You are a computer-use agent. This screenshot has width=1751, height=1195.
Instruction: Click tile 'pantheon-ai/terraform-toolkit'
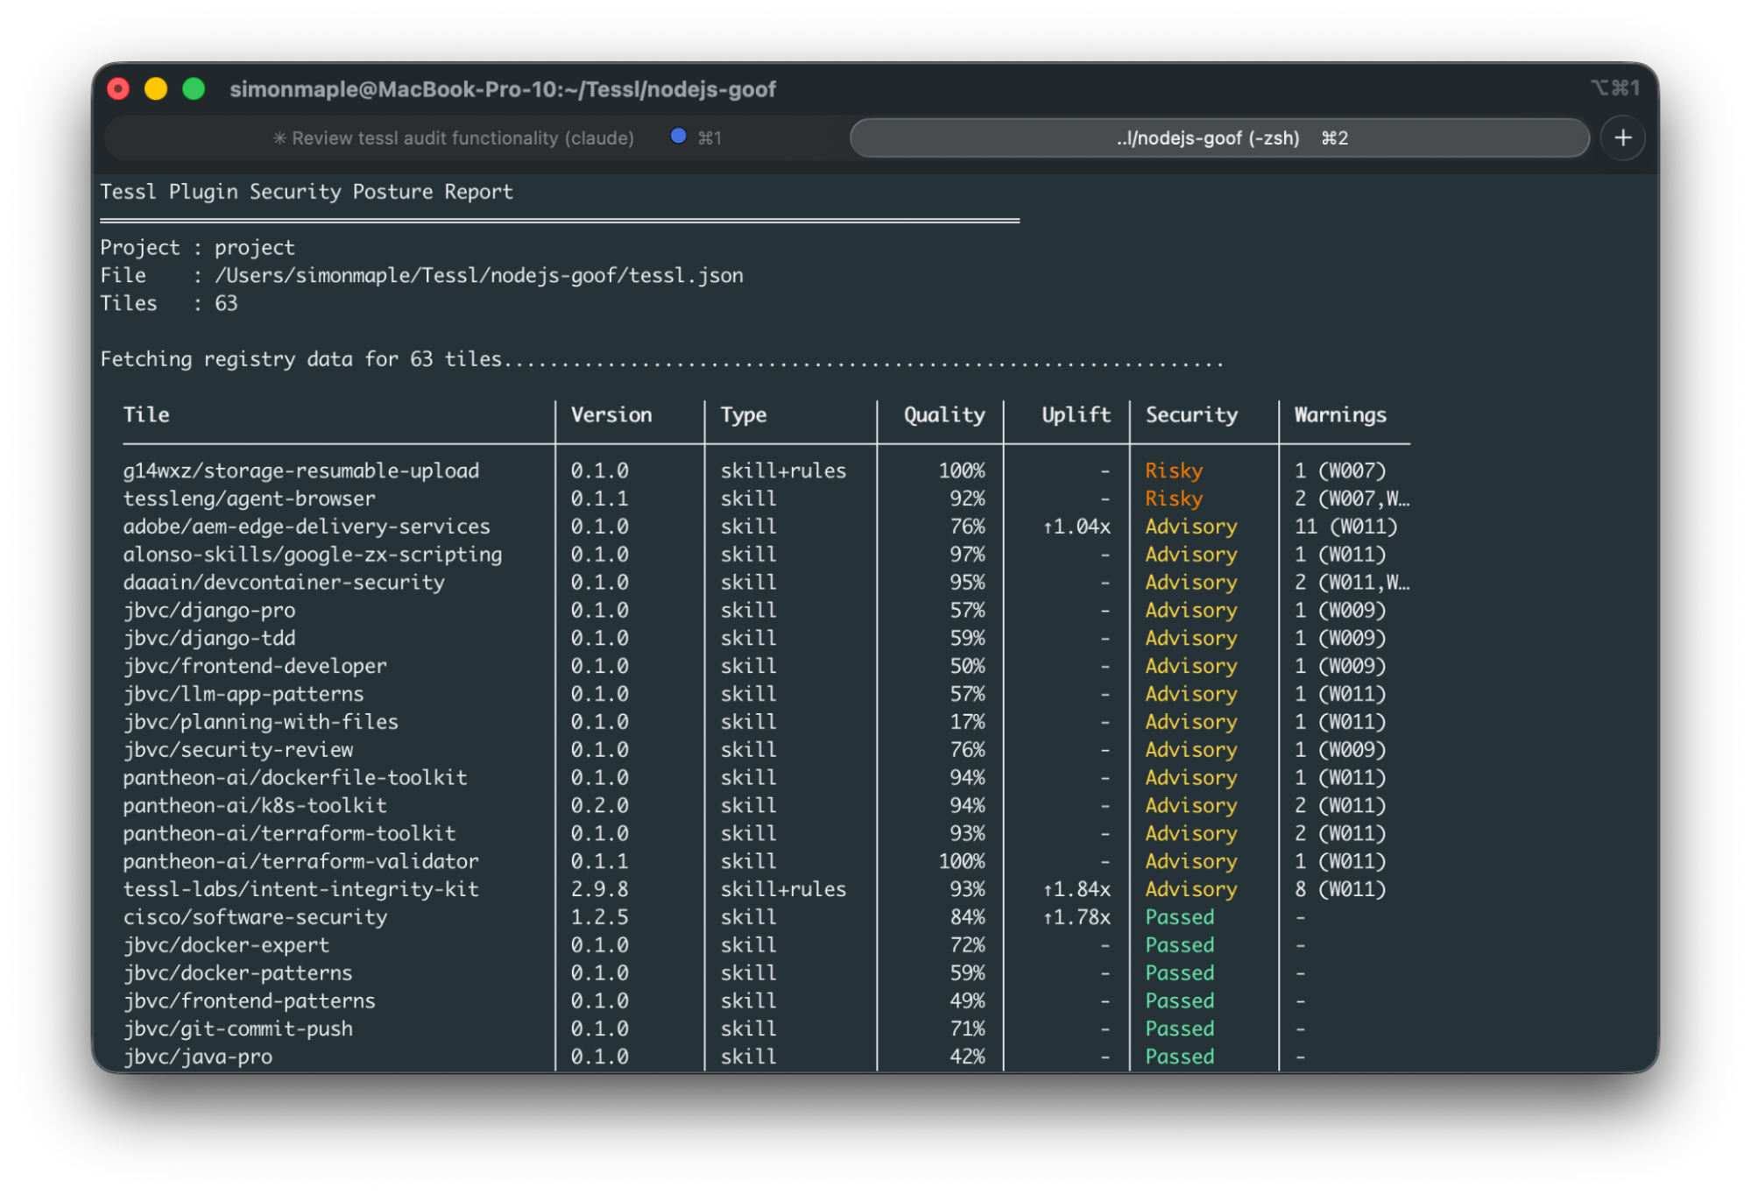point(289,834)
